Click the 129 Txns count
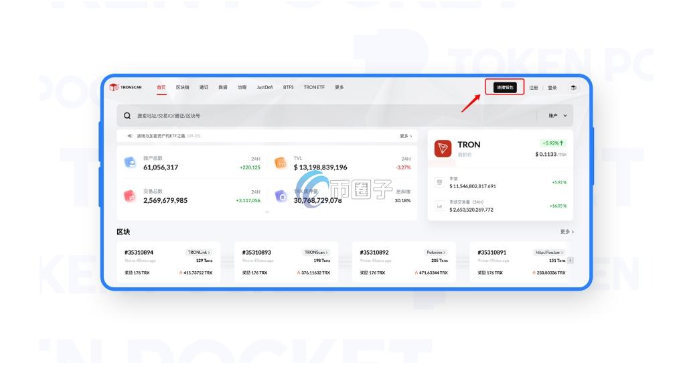 click(204, 260)
